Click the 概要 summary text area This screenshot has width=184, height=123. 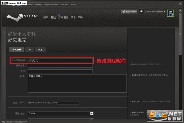tap(77, 83)
